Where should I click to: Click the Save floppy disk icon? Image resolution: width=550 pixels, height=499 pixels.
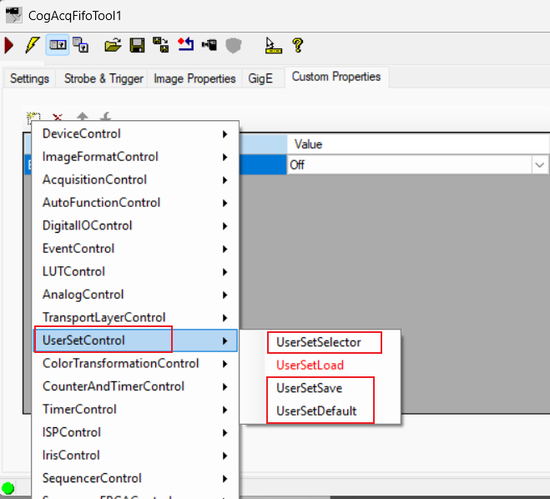(137, 45)
